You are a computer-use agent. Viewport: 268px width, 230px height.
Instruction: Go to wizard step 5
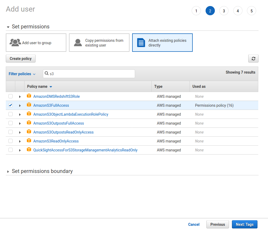point(252,11)
